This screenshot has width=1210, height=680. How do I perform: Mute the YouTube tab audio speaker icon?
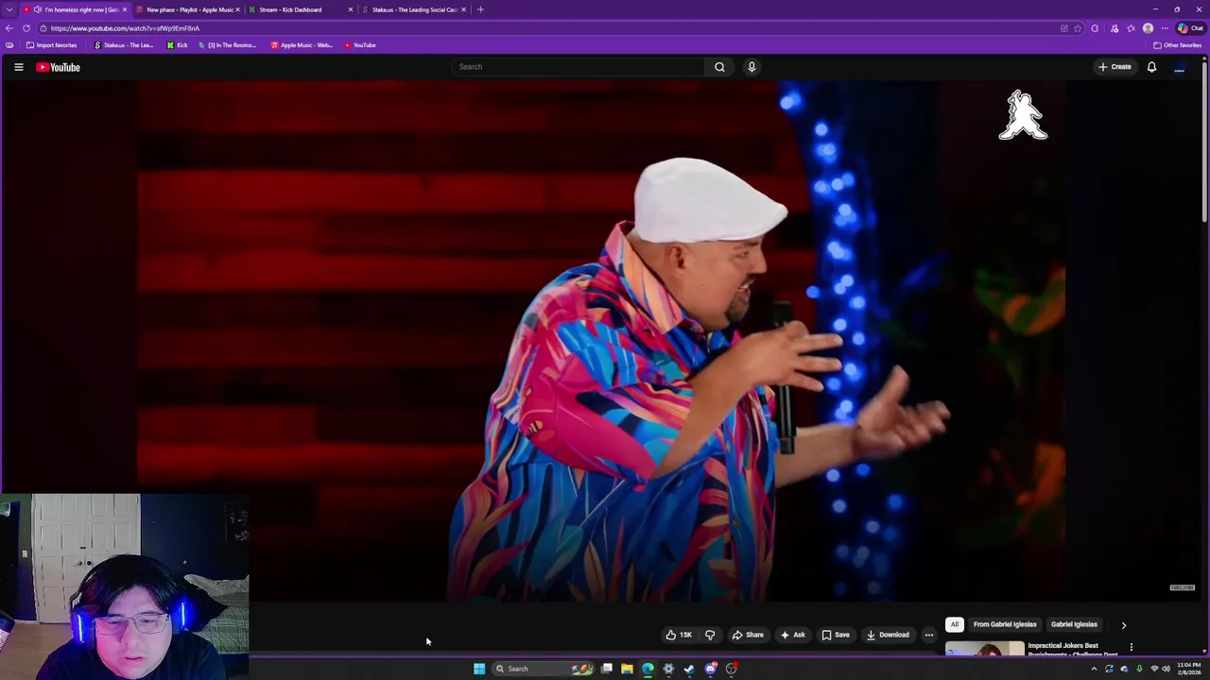coord(38,9)
